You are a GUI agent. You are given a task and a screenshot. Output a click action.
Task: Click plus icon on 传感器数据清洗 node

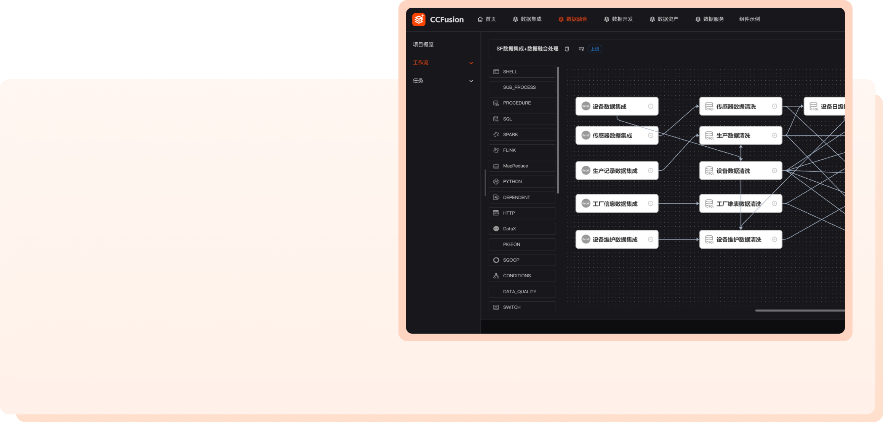click(774, 106)
